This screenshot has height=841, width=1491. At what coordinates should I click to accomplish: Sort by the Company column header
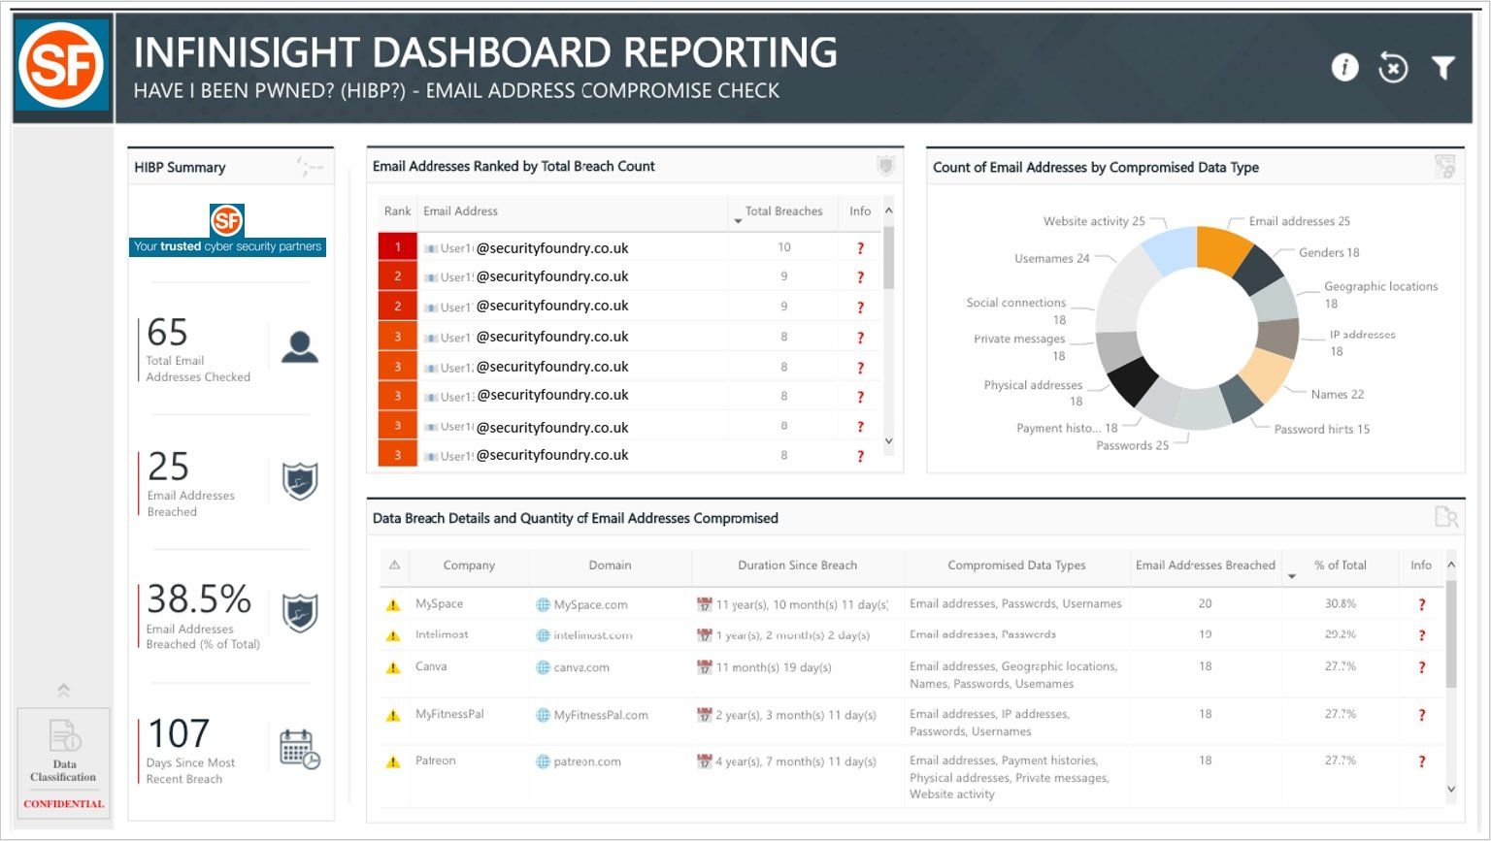click(469, 566)
